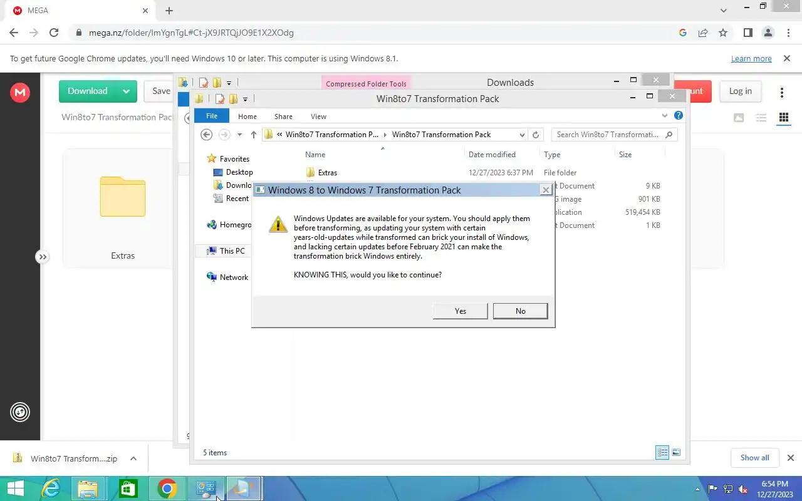Screen dimensions: 802x501
Task: Go up one folder level
Action: [253, 135]
